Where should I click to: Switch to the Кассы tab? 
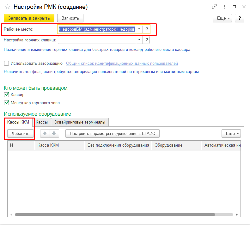tap(42, 122)
